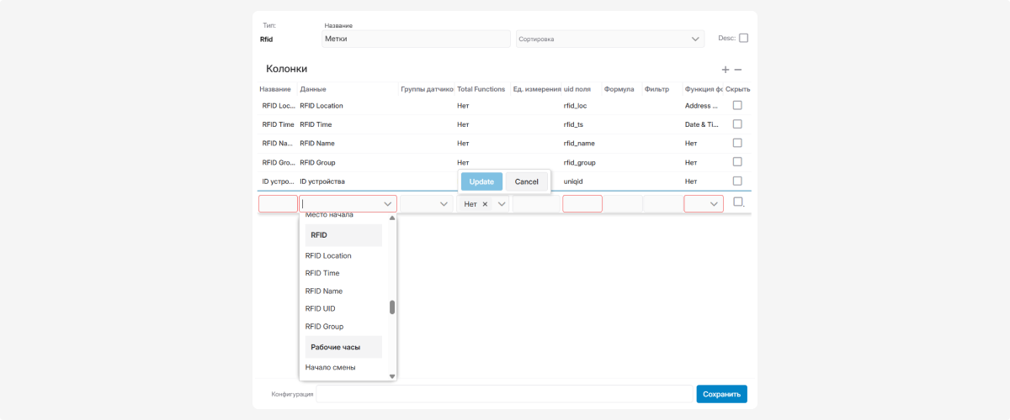This screenshot has width=1010, height=420.
Task: Click the Название field containing 'Метки'
Action: [417, 39]
